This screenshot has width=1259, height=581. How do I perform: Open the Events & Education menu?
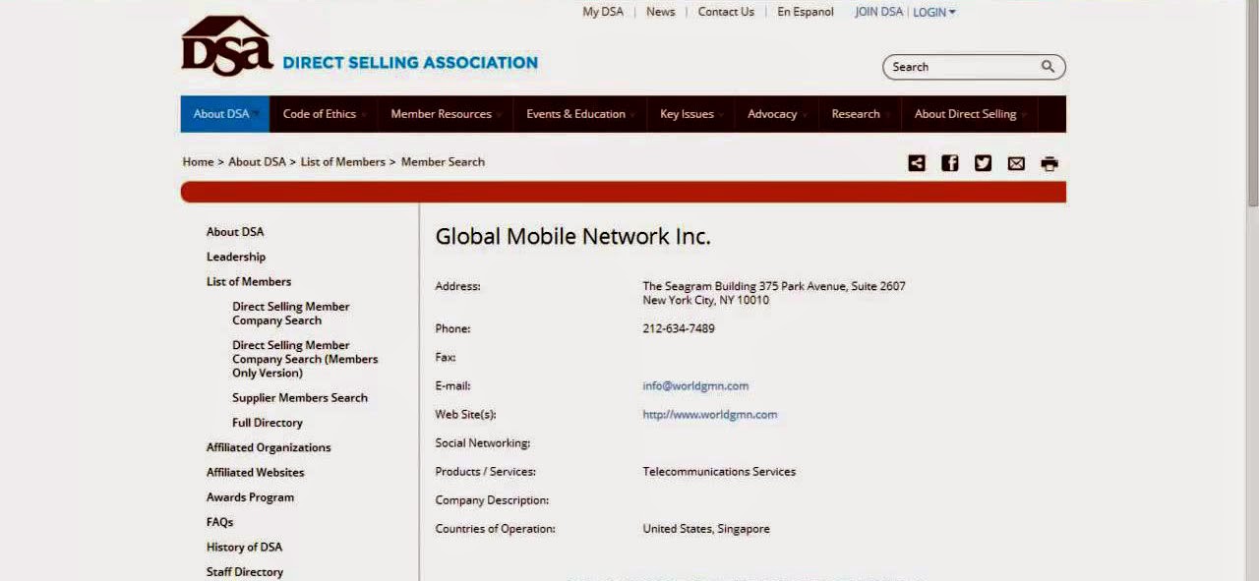coord(579,114)
